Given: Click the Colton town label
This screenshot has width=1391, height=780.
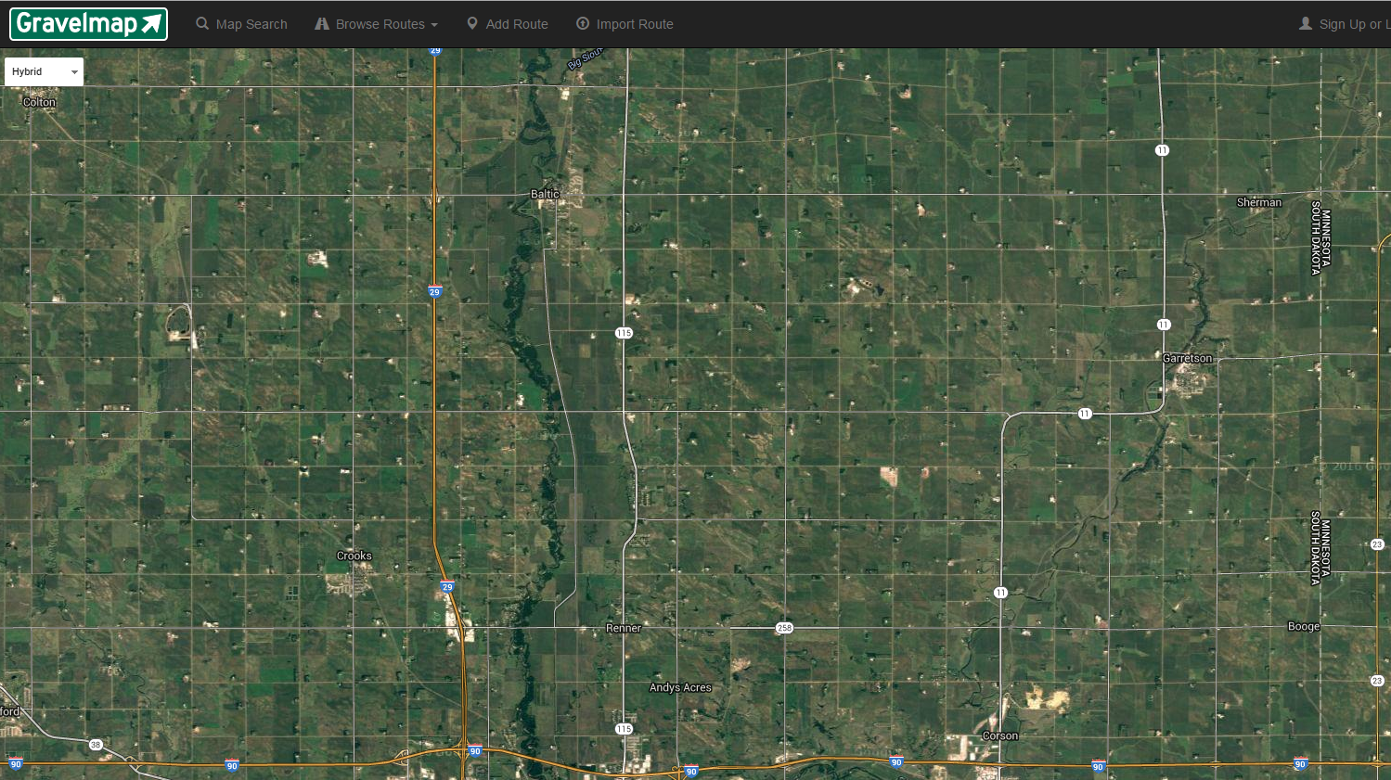Looking at the screenshot, I should click(x=39, y=102).
